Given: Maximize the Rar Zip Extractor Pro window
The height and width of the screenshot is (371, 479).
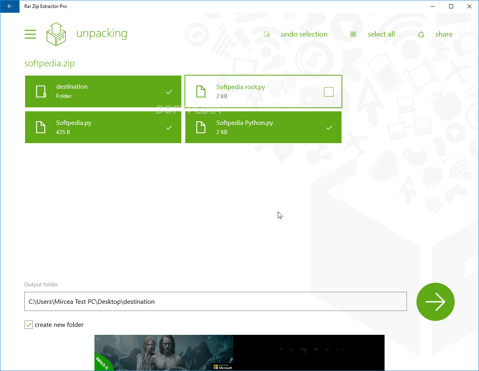Looking at the screenshot, I should [x=451, y=6].
